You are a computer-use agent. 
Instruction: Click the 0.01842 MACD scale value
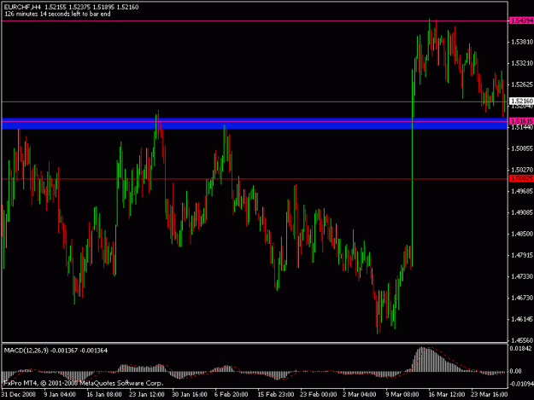[x=520, y=348]
